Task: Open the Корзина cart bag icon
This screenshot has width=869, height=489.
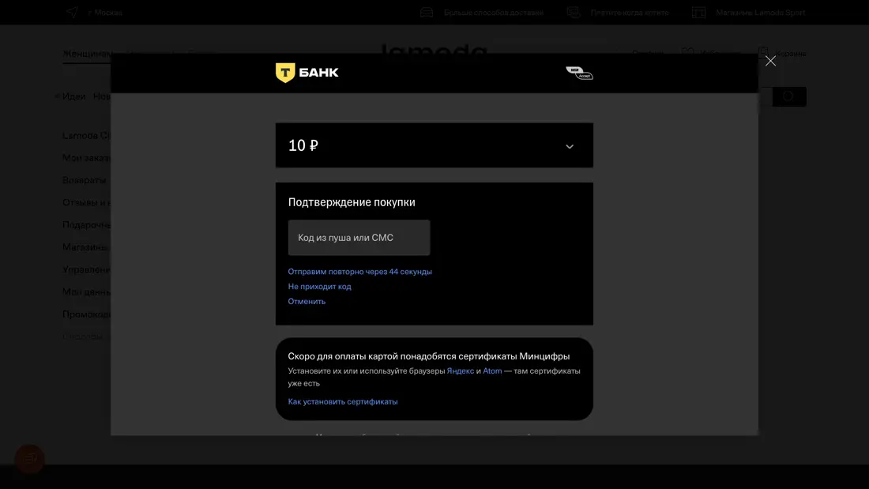Action: pos(763,51)
